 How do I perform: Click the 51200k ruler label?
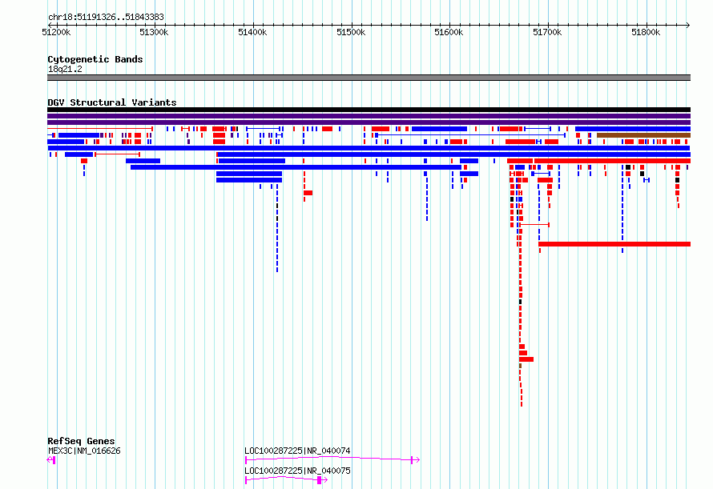[56, 32]
